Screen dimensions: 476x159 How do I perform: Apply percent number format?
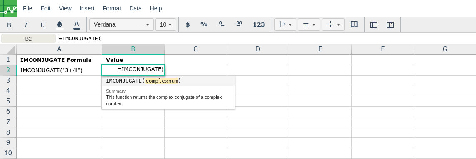[x=204, y=24]
